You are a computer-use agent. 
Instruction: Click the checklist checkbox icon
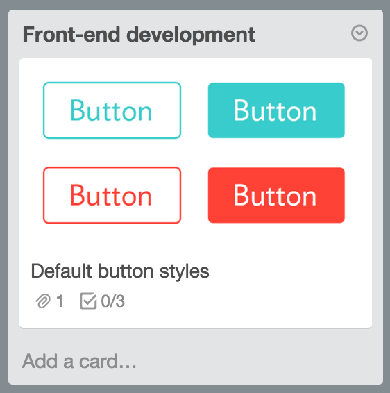[88, 301]
